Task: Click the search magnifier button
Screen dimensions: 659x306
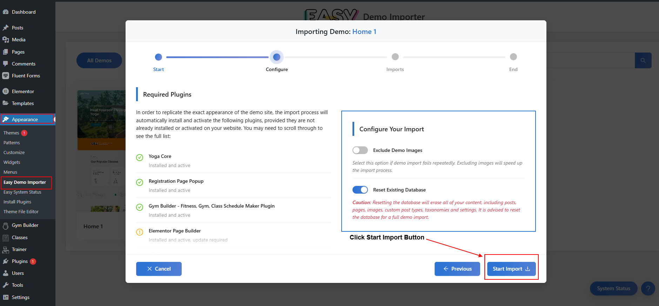Action: [x=643, y=61]
